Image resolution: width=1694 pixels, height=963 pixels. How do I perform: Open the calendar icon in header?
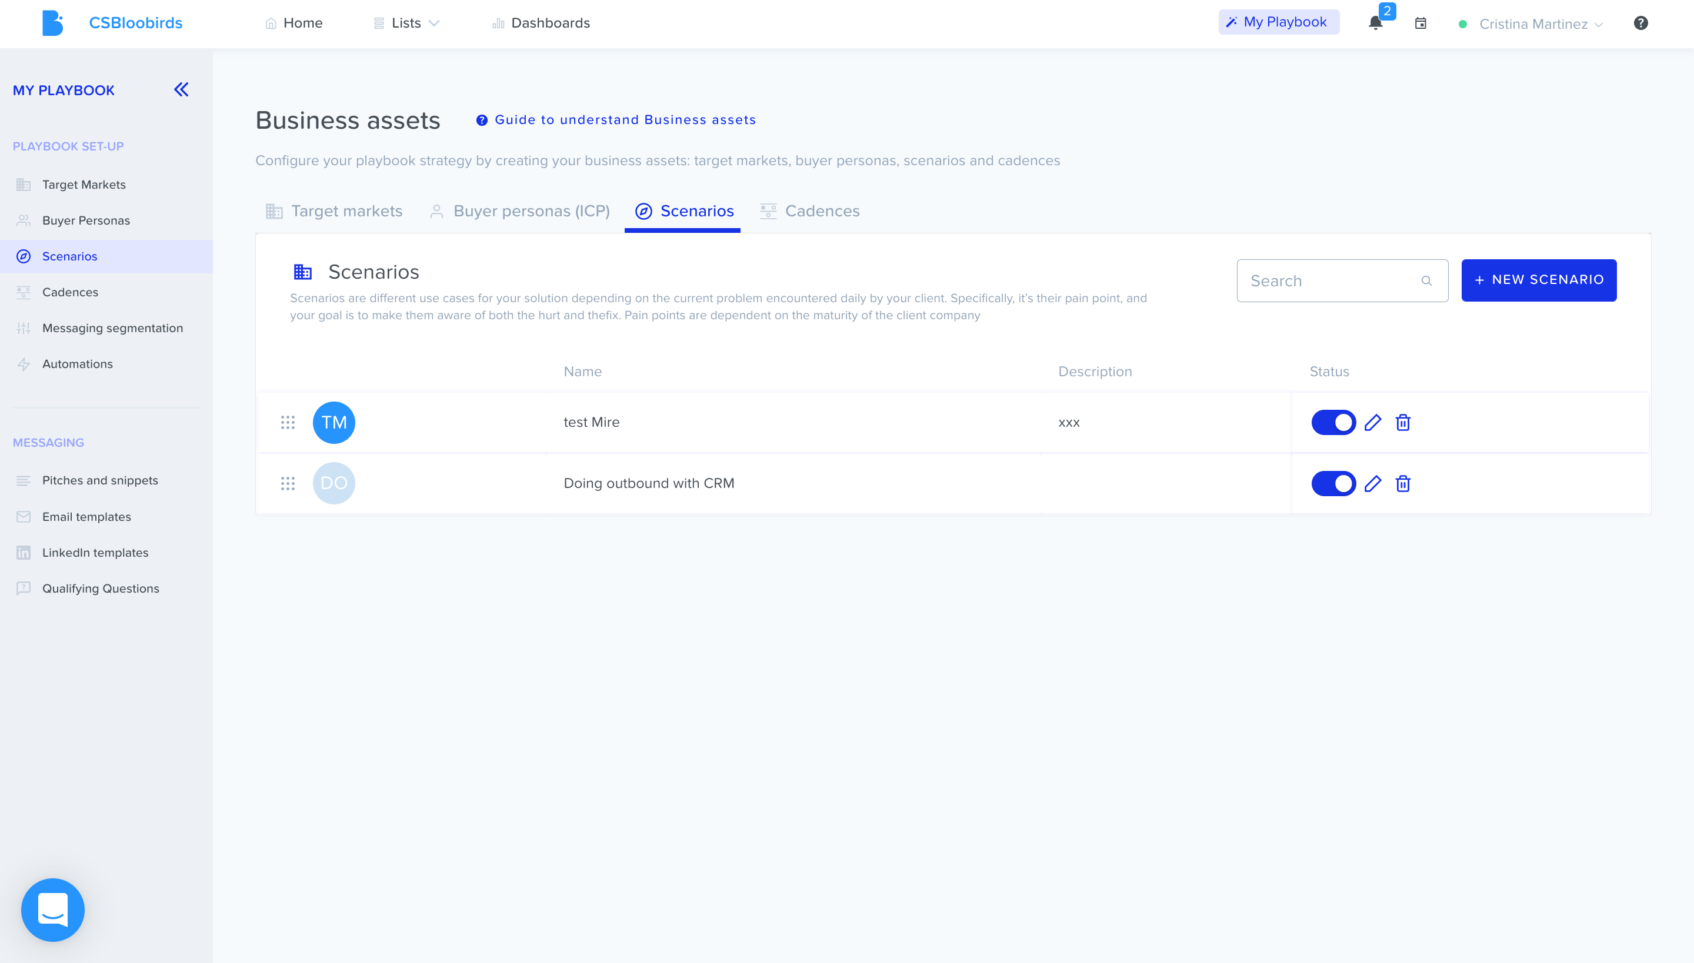(x=1420, y=23)
